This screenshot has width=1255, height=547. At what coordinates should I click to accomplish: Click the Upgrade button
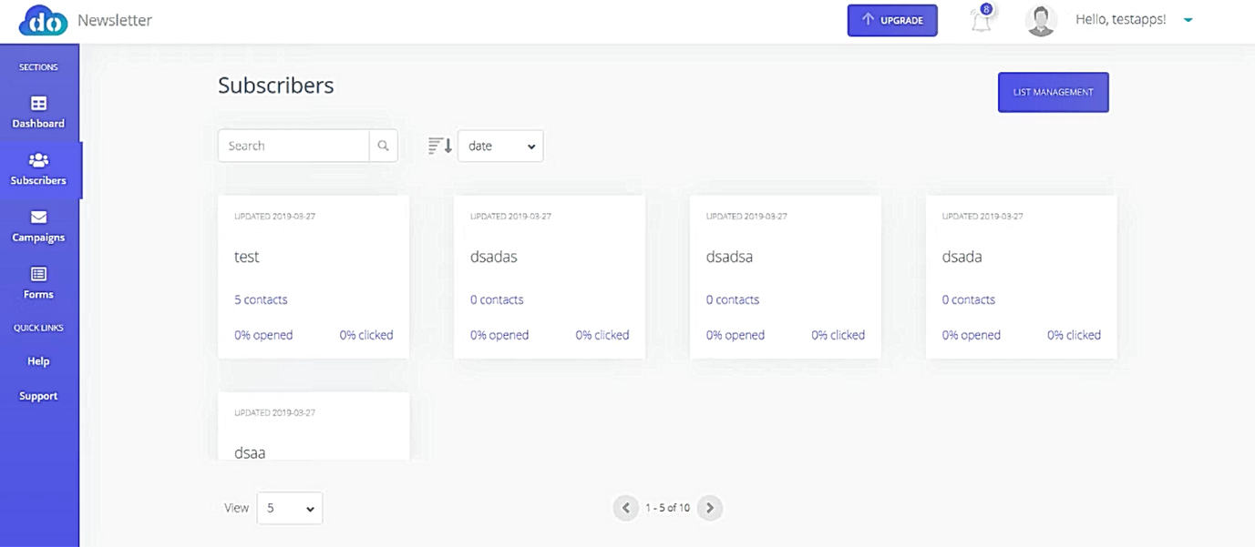(x=892, y=20)
